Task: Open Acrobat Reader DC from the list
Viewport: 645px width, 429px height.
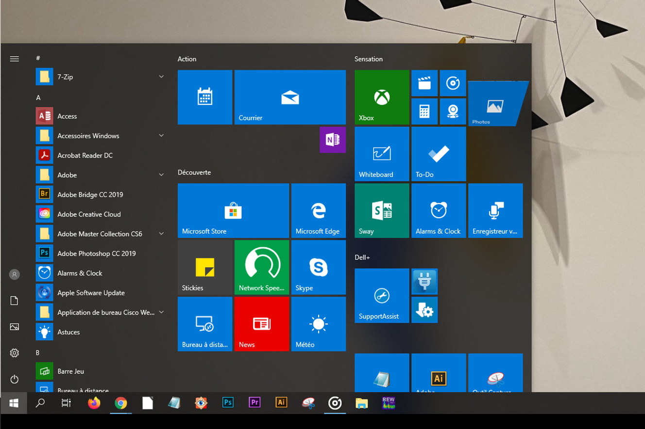Action: coord(101,155)
